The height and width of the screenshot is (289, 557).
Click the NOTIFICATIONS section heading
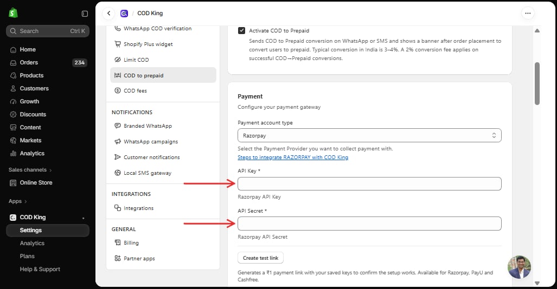132,113
